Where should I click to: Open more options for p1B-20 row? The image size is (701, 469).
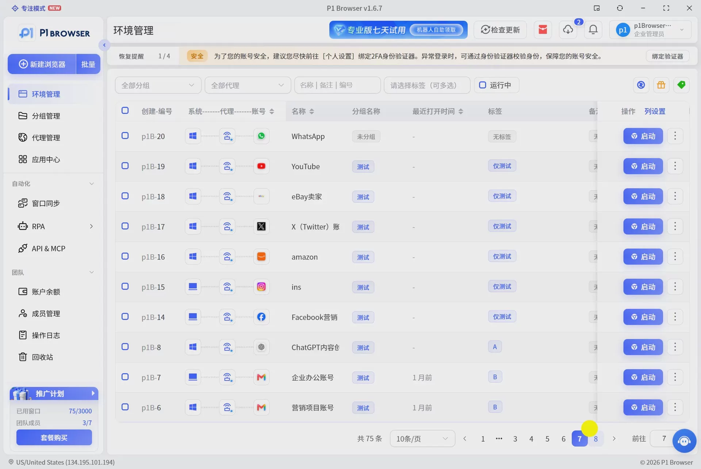[x=675, y=136]
